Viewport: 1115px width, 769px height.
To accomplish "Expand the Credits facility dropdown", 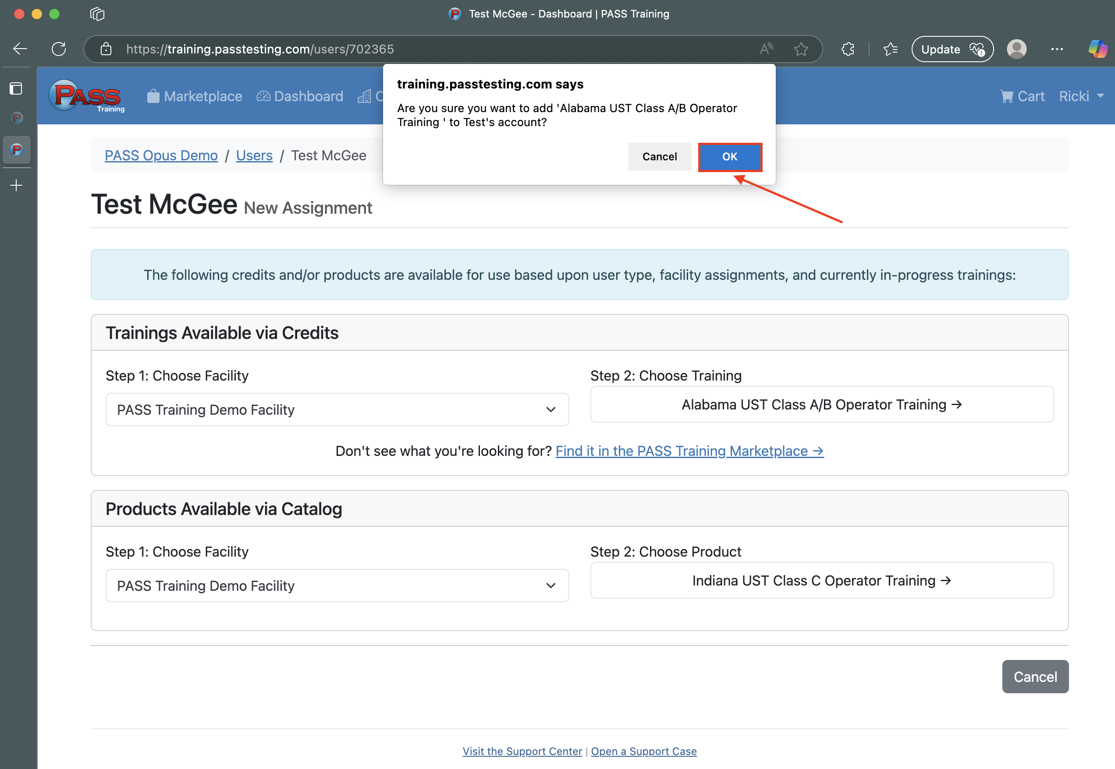I will click(x=337, y=409).
